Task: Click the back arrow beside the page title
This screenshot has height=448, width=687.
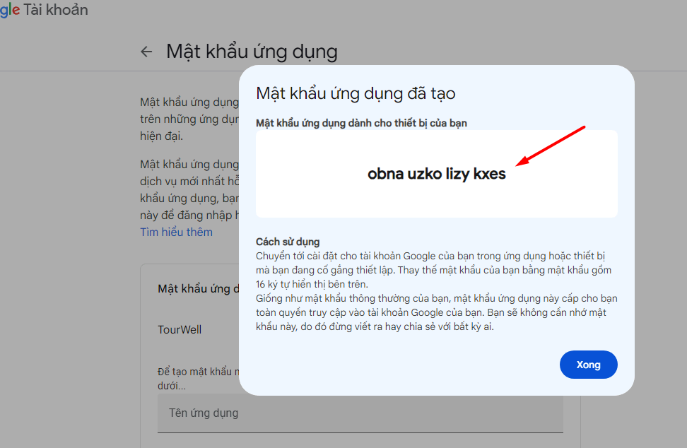Action: (146, 52)
